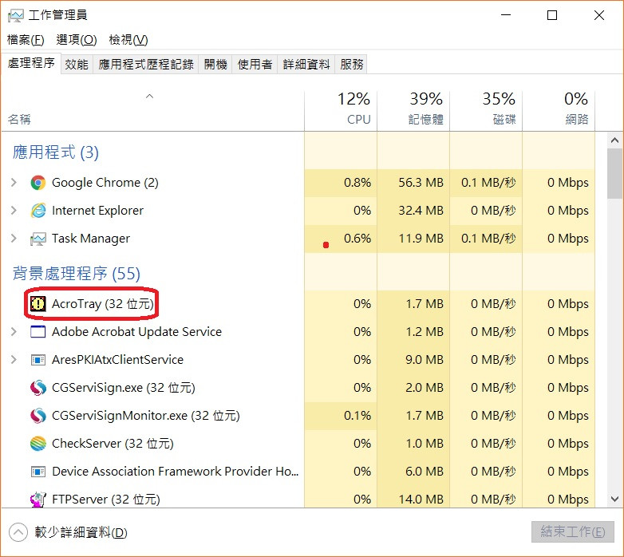Sort by the 記憶體 column header

[413, 111]
